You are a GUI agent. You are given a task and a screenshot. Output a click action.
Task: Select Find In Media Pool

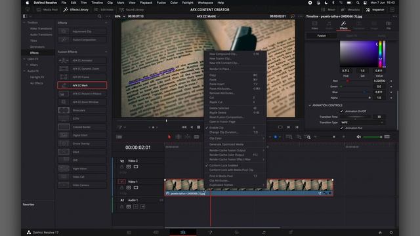pyautogui.click(x=235, y=176)
